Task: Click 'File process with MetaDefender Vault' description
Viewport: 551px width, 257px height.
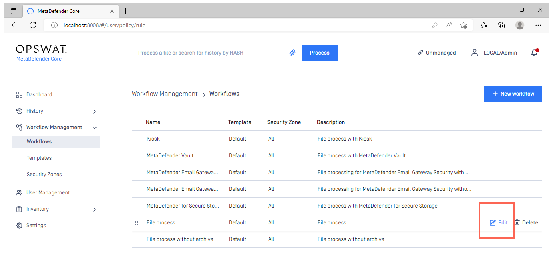Action: (x=362, y=156)
